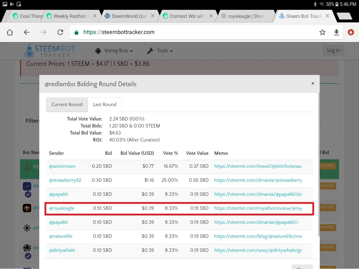Click the Vote Value column header
Screen dimensions: 359x269
coord(197,153)
